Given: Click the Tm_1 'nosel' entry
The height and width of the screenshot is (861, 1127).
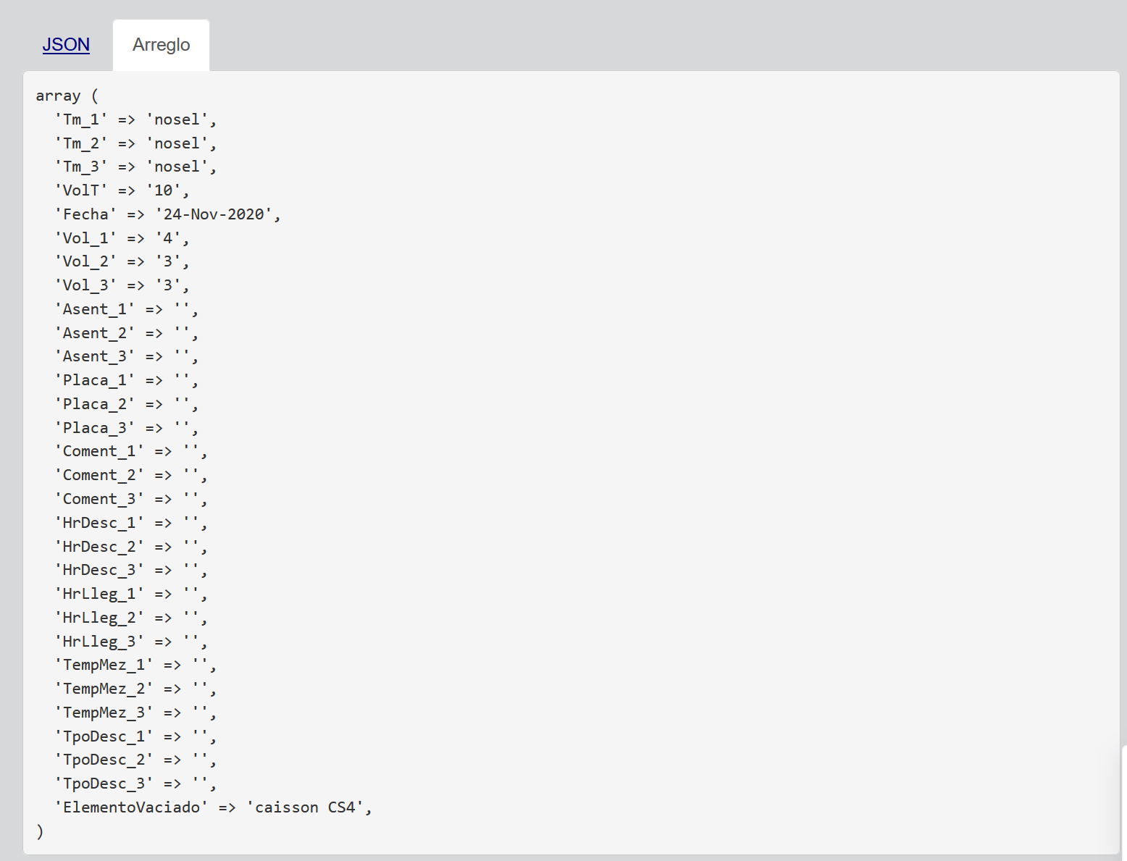Looking at the screenshot, I should pos(135,119).
